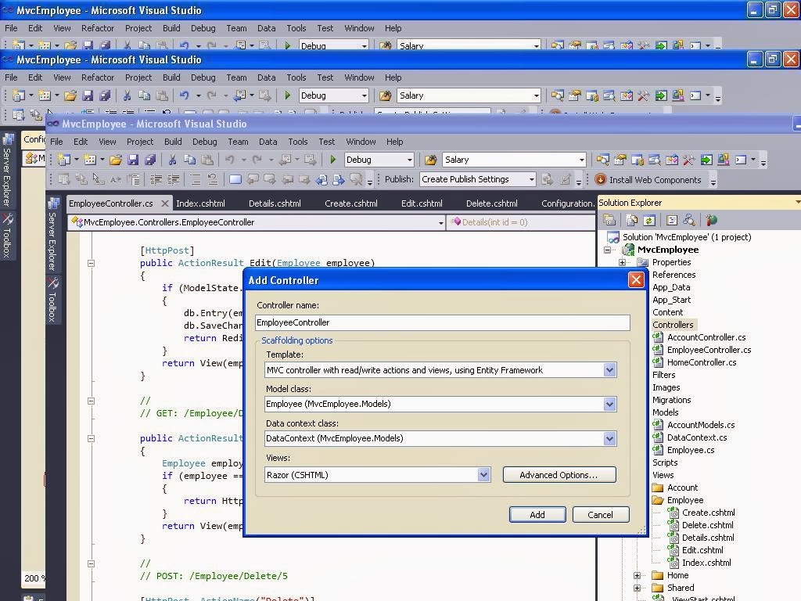Image resolution: width=801 pixels, height=601 pixels.
Task: Select the Controllers folder in Solution Explorer
Action: coord(673,325)
